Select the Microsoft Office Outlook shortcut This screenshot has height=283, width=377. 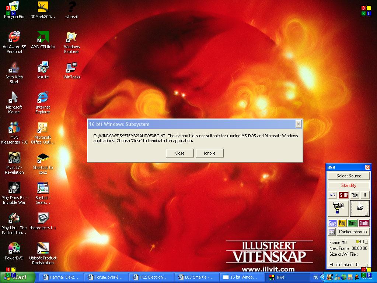(x=43, y=133)
